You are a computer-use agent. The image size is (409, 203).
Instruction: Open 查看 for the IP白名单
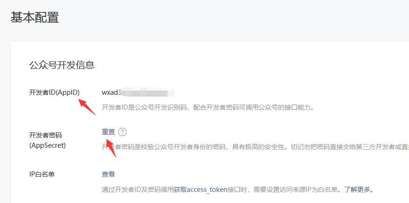pos(108,174)
